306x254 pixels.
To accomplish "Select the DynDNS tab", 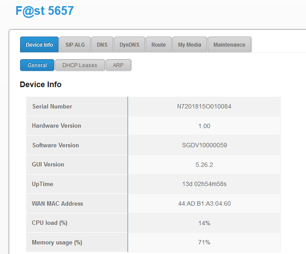I will click(129, 45).
